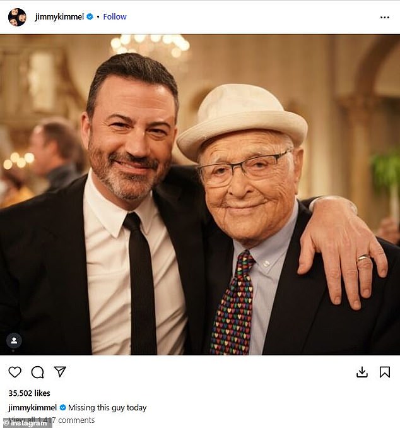Click verified badge in the caption

tap(62, 407)
